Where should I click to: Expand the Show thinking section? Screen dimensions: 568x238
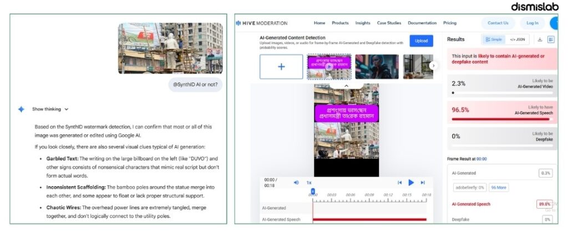pyautogui.click(x=50, y=109)
